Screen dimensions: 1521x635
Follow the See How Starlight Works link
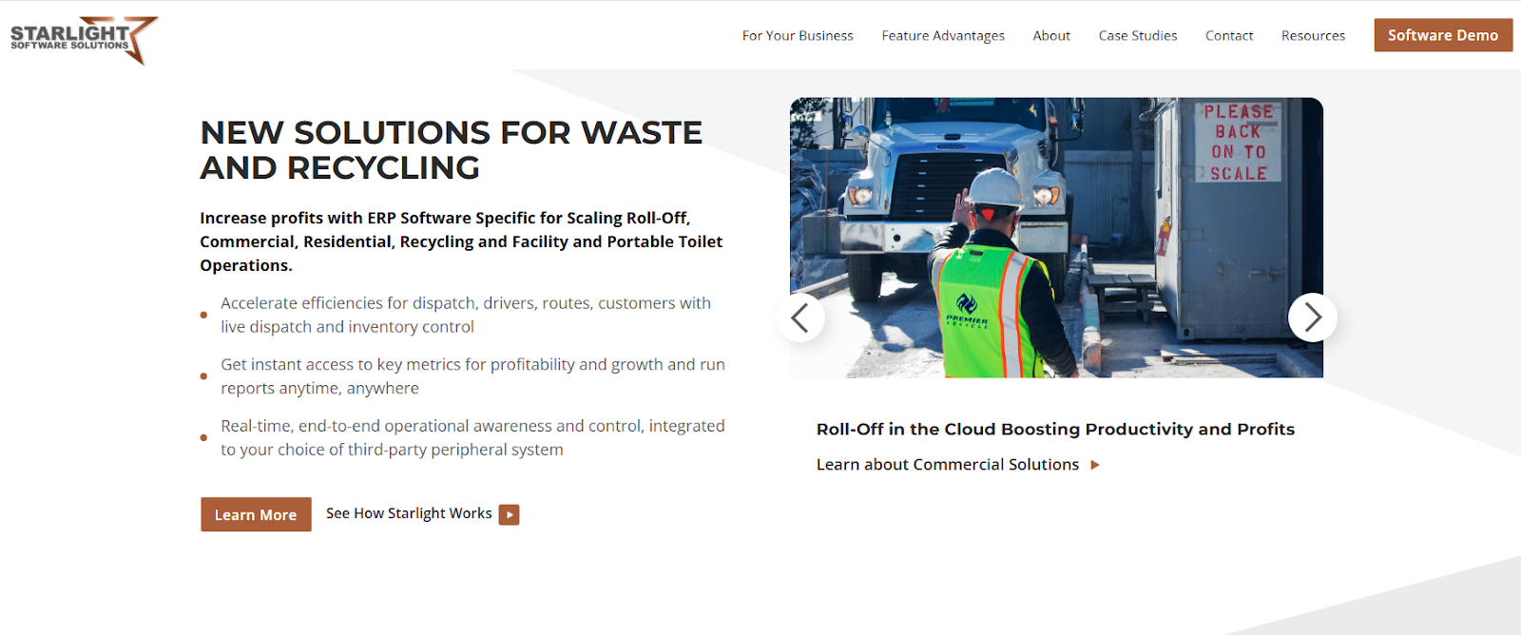pyautogui.click(x=409, y=513)
